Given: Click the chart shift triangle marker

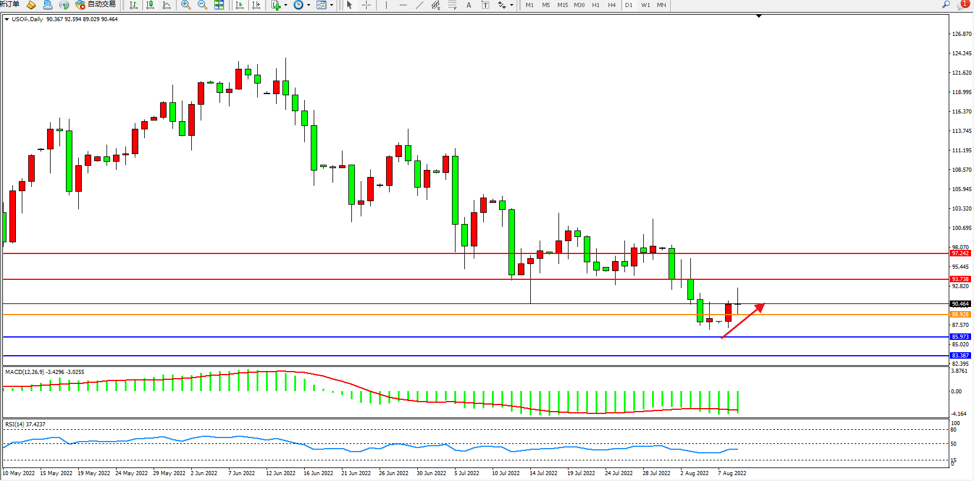Looking at the screenshot, I should [x=759, y=16].
